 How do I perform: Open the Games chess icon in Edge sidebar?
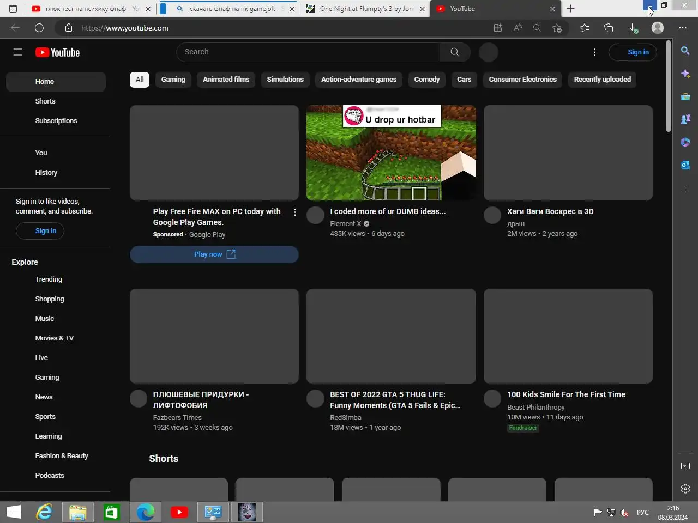click(685, 119)
